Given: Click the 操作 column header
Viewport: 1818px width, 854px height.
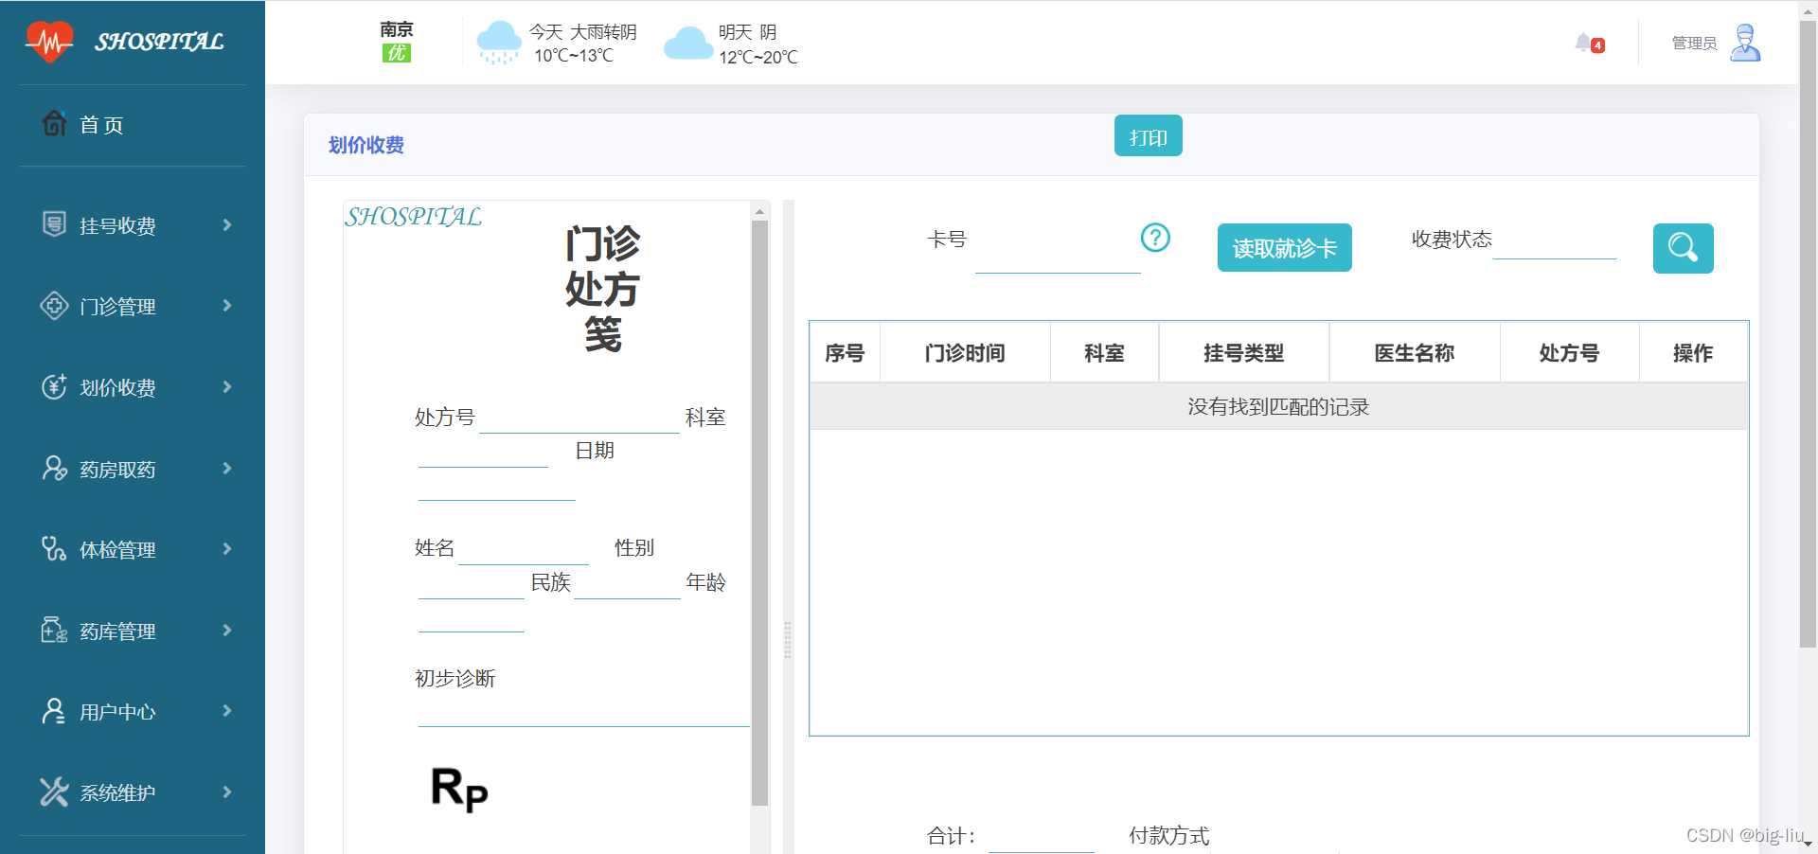Looking at the screenshot, I should point(1693,353).
